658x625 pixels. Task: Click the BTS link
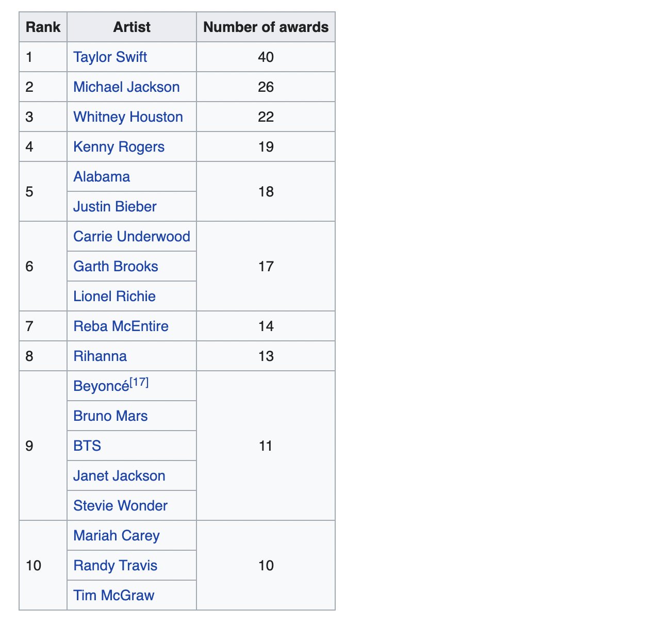pos(87,446)
